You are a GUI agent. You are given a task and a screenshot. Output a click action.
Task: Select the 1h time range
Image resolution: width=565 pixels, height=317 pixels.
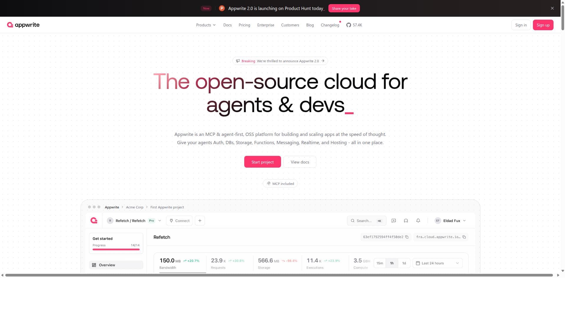pyautogui.click(x=392, y=263)
